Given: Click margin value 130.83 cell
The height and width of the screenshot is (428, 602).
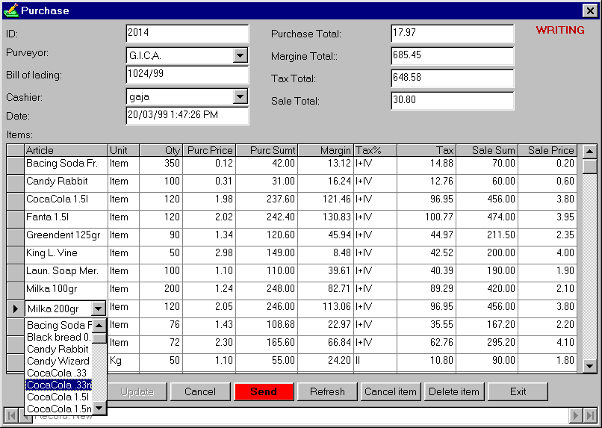Looking at the screenshot, I should (x=326, y=219).
